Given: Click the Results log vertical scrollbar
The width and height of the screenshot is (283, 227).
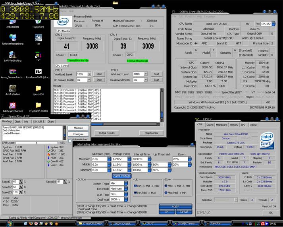Looking at the screenshot, I should (162, 105).
